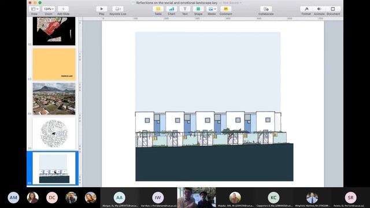The height and width of the screenshot is (208, 370).
Task: Select the aerial photo slide thumbnail
Action: point(54,99)
